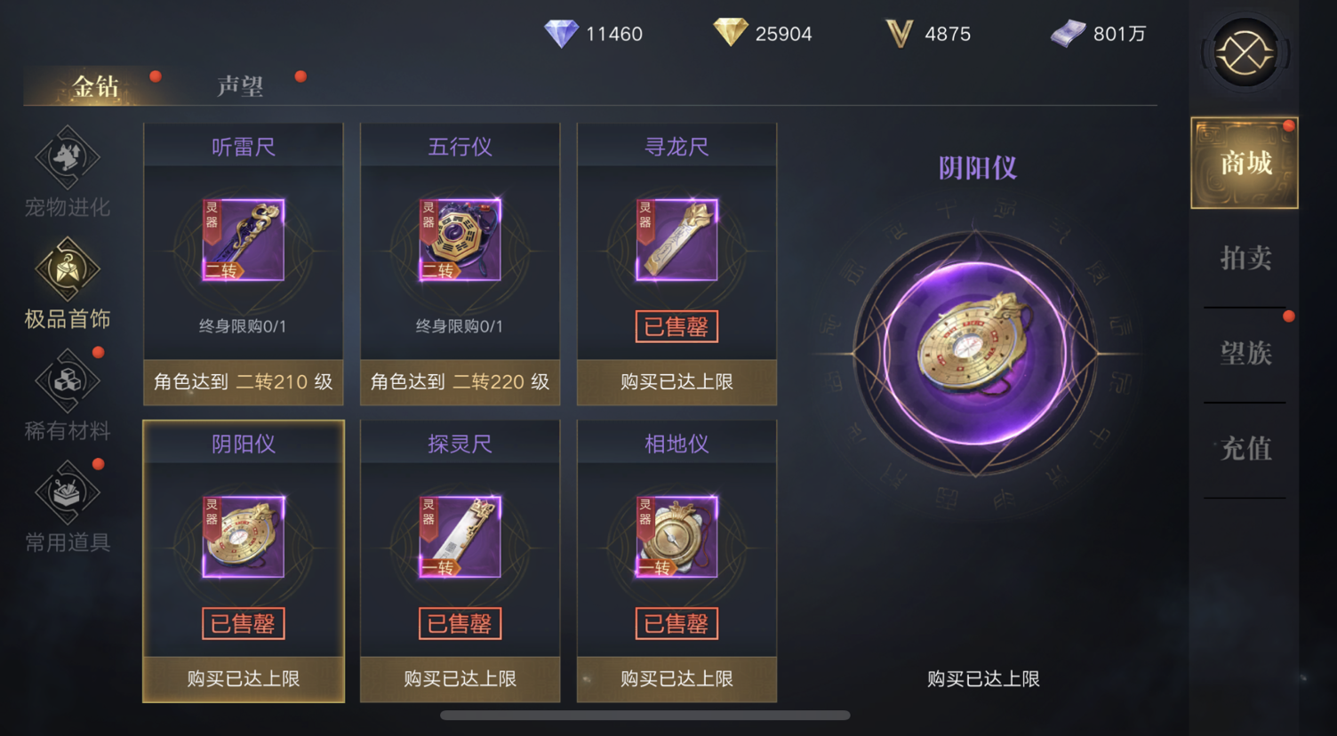Viewport: 1337px width, 736px height.
Task: Tap the silver banknote currency icon
Action: pos(1068,34)
